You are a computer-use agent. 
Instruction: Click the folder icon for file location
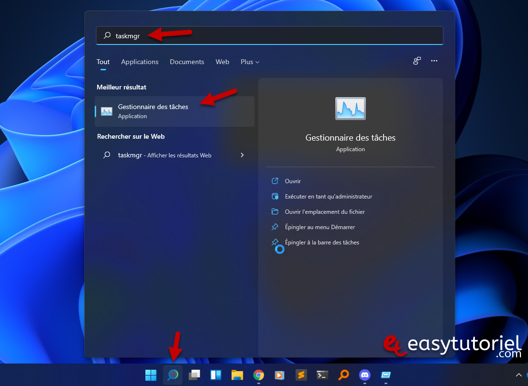coord(275,211)
